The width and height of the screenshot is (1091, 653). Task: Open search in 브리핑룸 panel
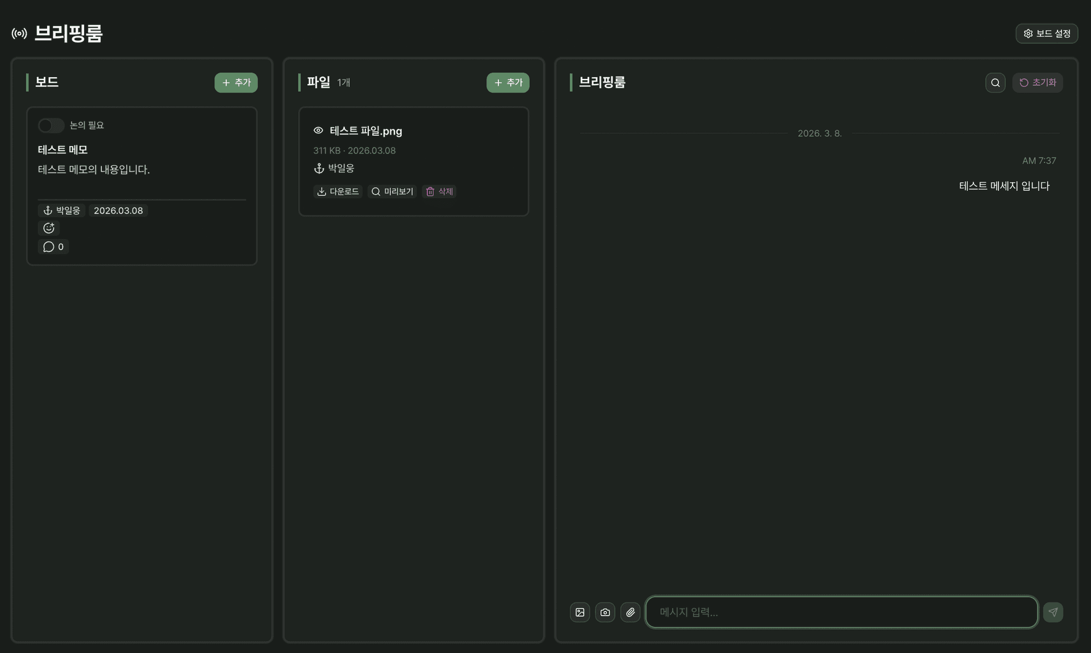pos(995,82)
